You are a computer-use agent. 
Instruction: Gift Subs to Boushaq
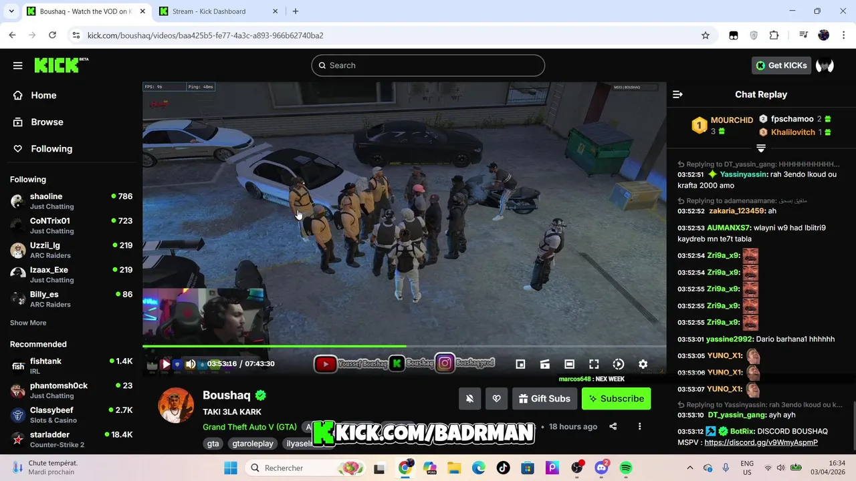click(545, 399)
